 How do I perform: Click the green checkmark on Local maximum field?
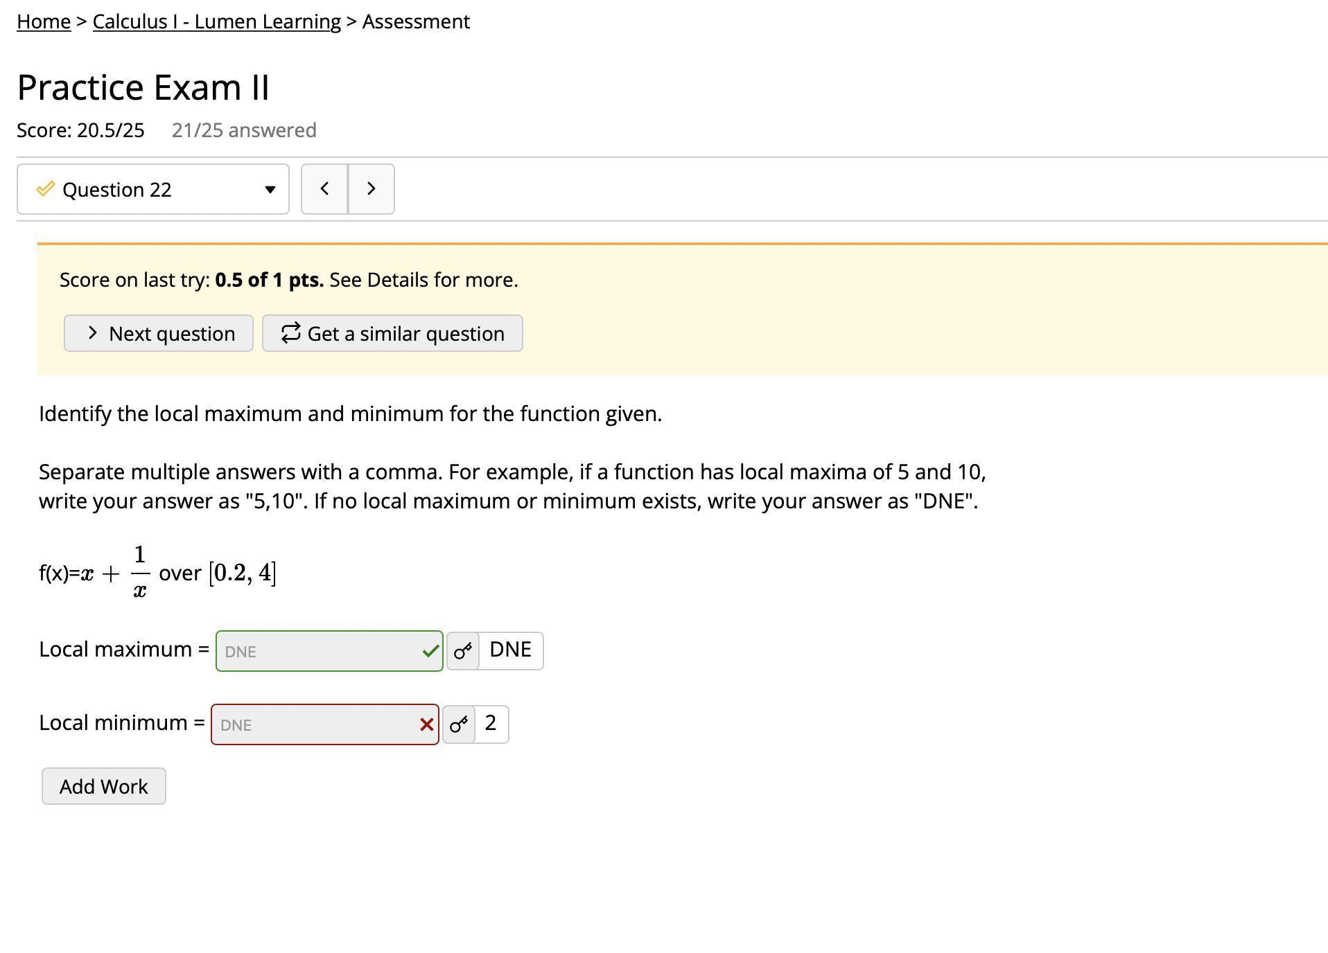tap(430, 651)
